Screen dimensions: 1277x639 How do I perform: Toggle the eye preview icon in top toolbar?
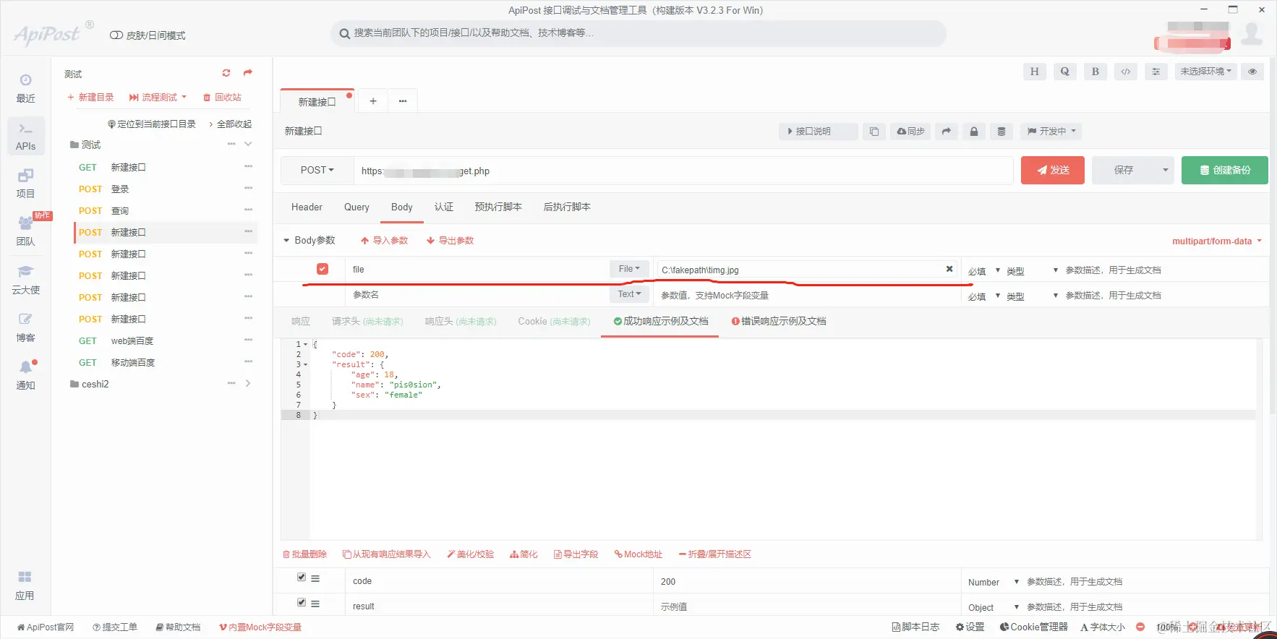tap(1252, 72)
